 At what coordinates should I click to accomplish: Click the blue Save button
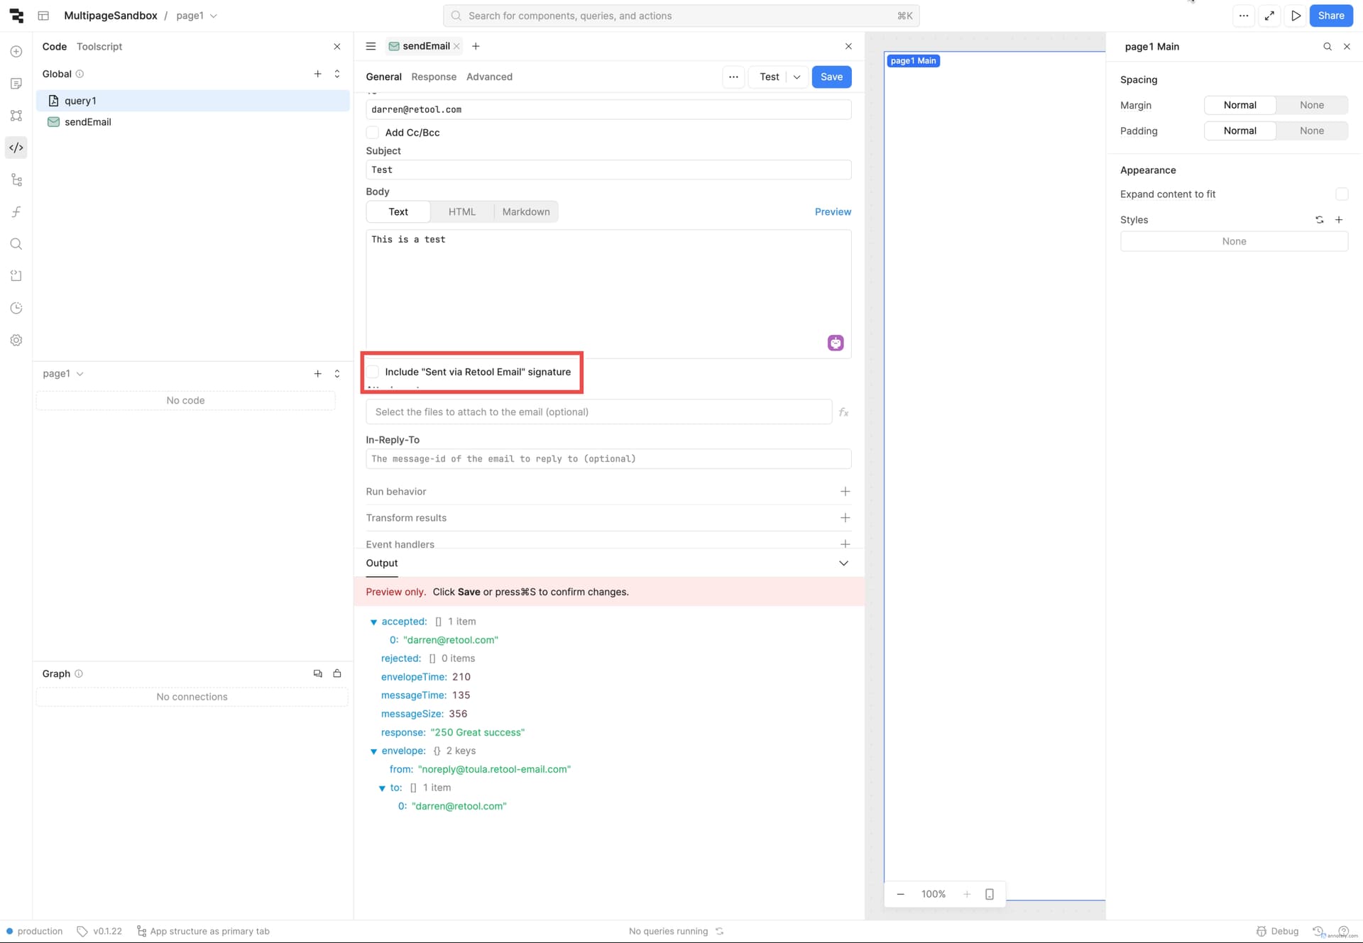coord(831,77)
